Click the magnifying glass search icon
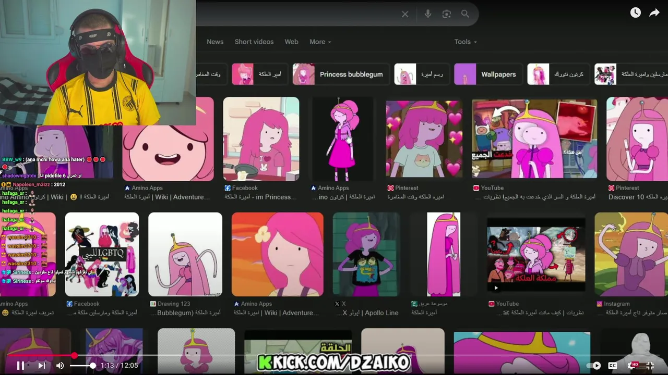This screenshot has width=668, height=375. click(465, 14)
